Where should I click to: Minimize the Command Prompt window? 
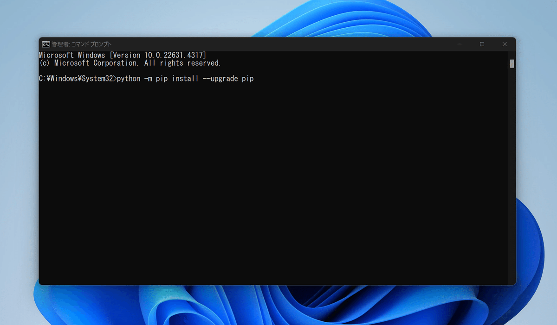(x=460, y=44)
